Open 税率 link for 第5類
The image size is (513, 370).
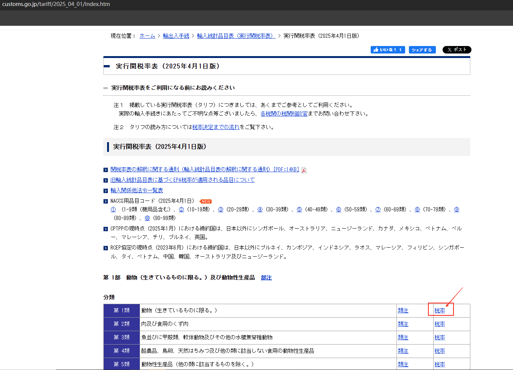pyautogui.click(x=440, y=364)
